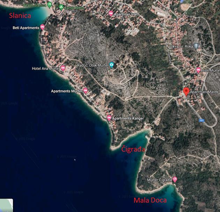Viewport: 220px width, 212px height.
Task: Open the Camp Rehut campsite icon
Action: coord(61,7)
